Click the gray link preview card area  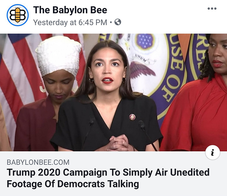(114, 174)
